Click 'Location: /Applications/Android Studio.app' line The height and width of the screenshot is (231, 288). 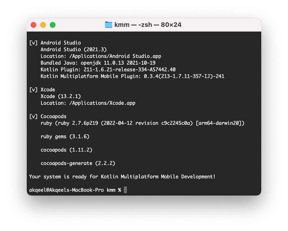pyautogui.click(x=101, y=56)
